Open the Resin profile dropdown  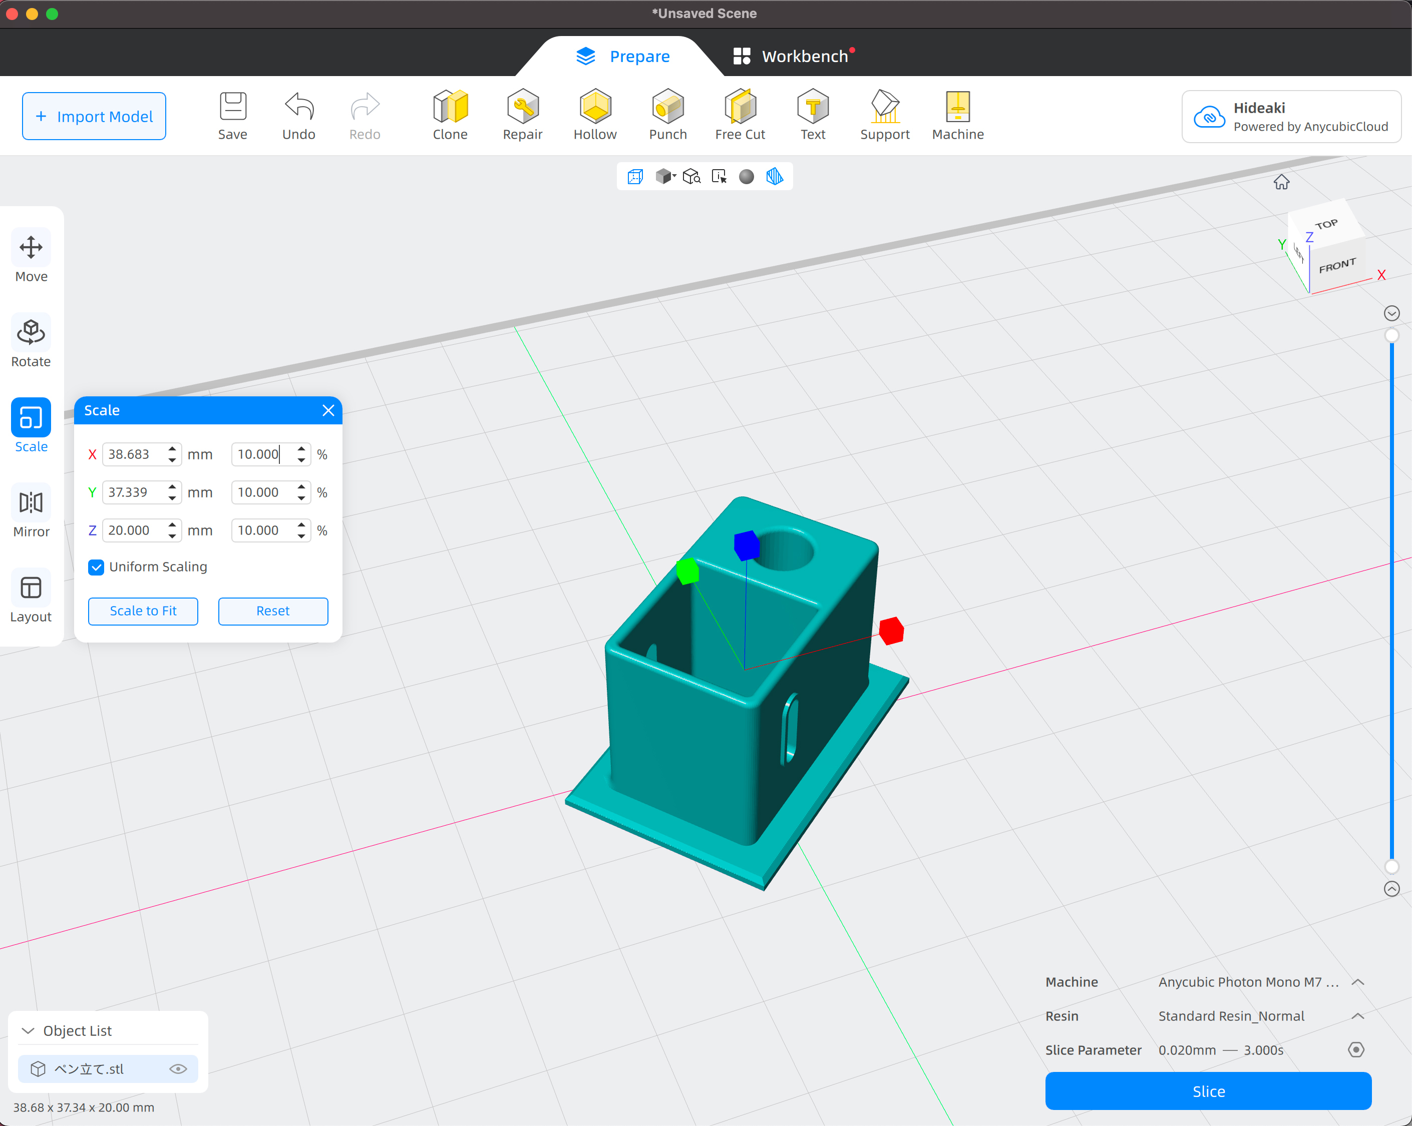tap(1357, 1016)
